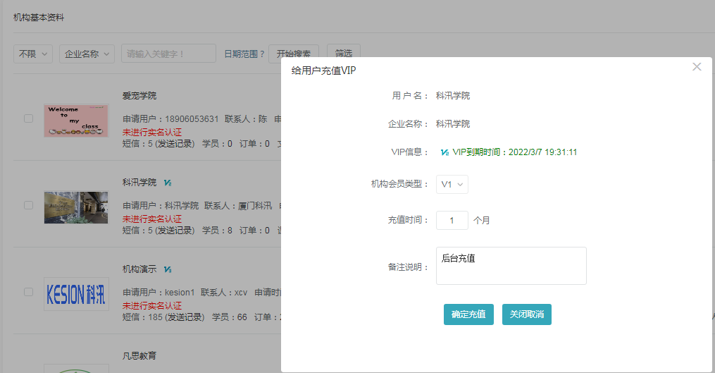Click the V1 badge beside 机构演示

click(x=168, y=269)
